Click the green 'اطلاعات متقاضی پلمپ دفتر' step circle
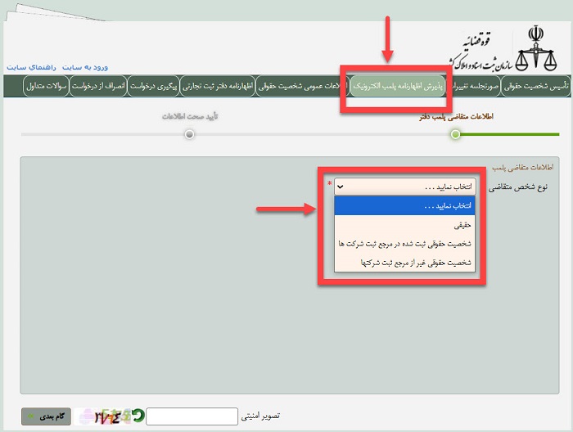This screenshot has width=573, height=432. click(x=455, y=133)
